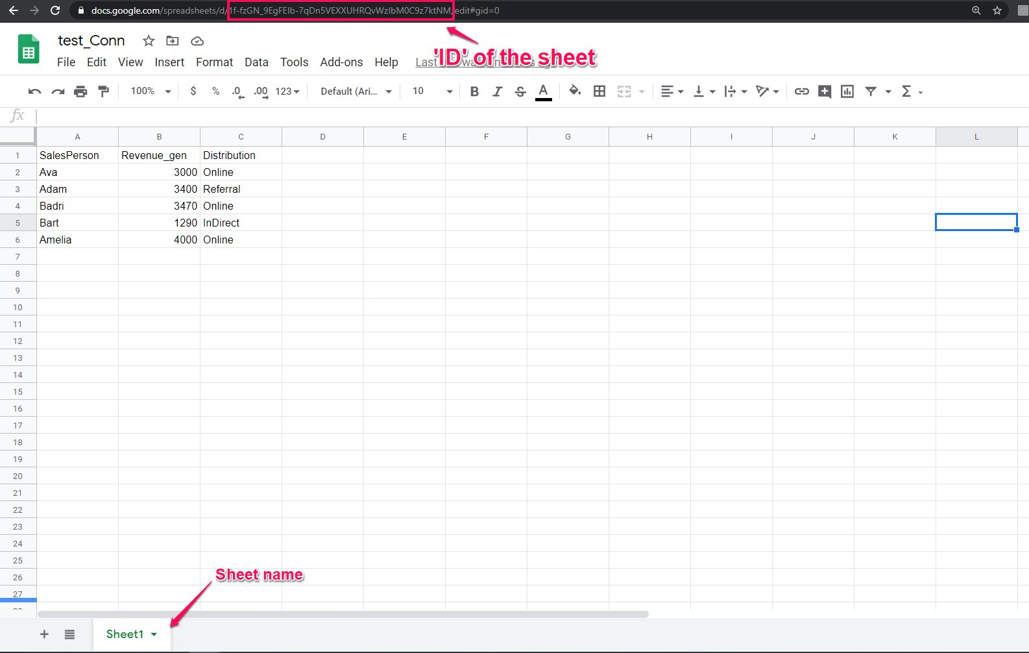Viewport: 1029px width, 653px height.
Task: Toggle bold formatting
Action: (x=474, y=92)
